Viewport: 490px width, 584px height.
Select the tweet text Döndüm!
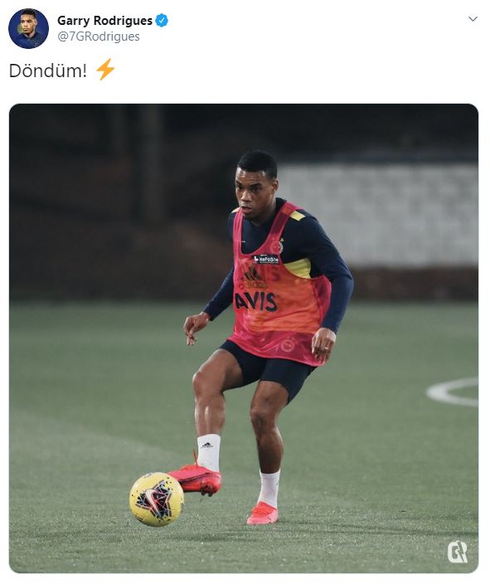(x=47, y=71)
